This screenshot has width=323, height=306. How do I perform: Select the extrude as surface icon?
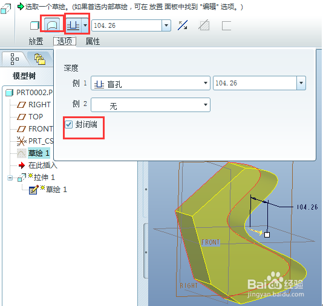[52, 25]
